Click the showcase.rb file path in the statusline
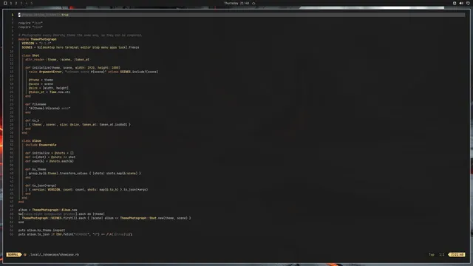The width and height of the screenshot is (473, 266). click(x=54, y=254)
